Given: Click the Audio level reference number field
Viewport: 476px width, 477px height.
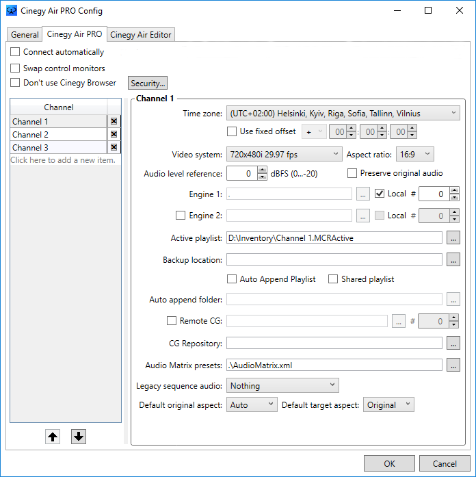Looking at the screenshot, I should 242,173.
